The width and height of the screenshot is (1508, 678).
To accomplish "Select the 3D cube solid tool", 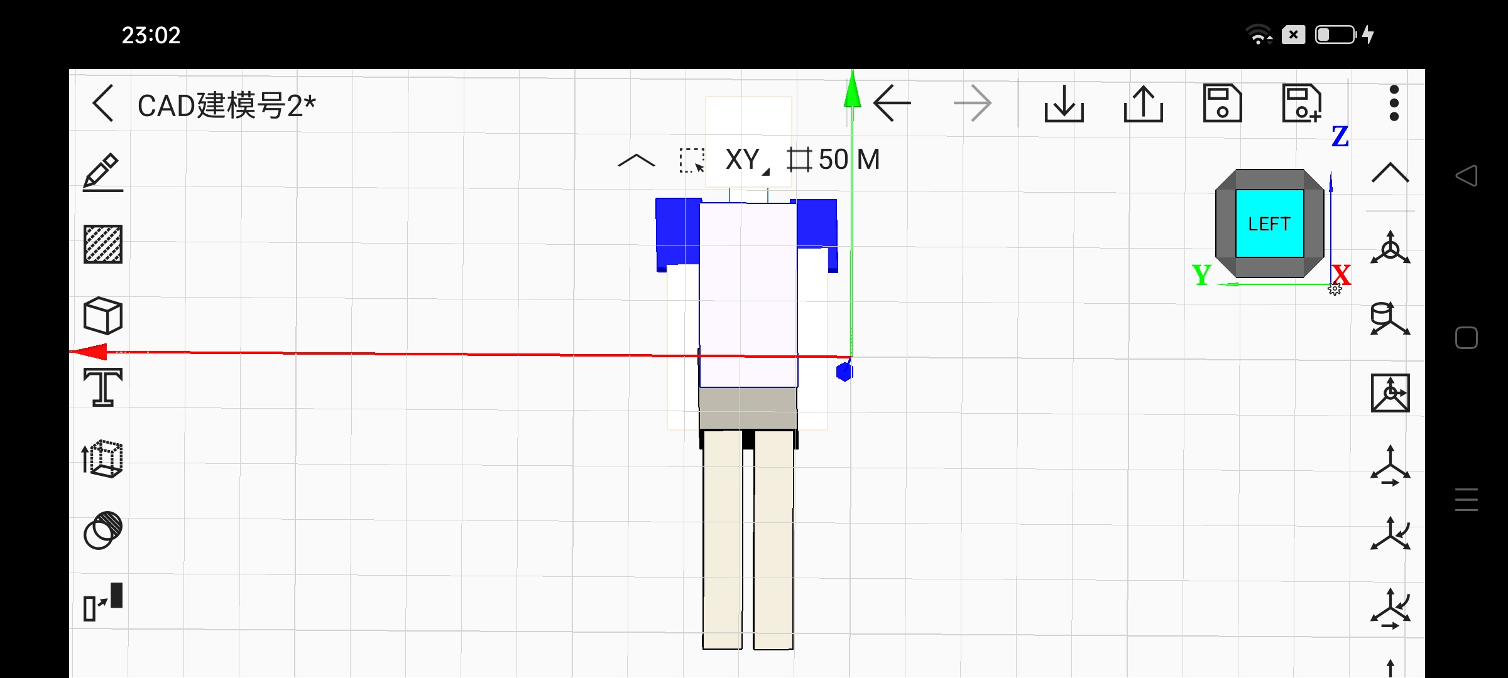I will [x=103, y=316].
